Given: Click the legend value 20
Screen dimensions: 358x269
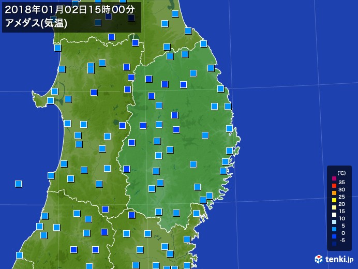Looking at the screenshot, I should tap(341, 204).
